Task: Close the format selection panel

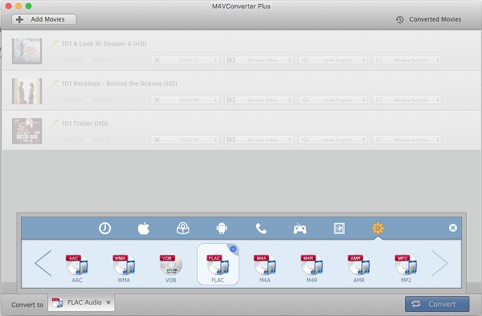Action: coord(453,228)
